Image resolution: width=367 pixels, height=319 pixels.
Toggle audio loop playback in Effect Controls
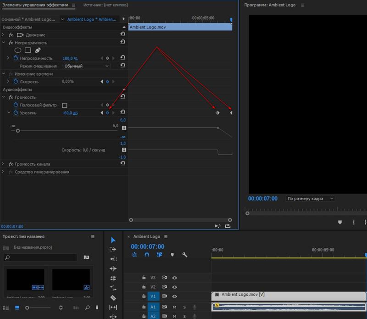click(228, 226)
